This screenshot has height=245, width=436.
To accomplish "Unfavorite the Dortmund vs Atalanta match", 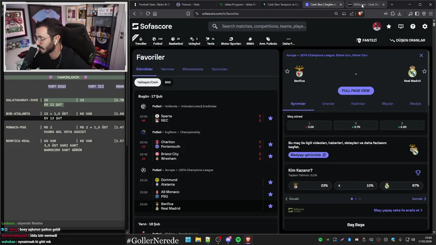I will point(270,182).
